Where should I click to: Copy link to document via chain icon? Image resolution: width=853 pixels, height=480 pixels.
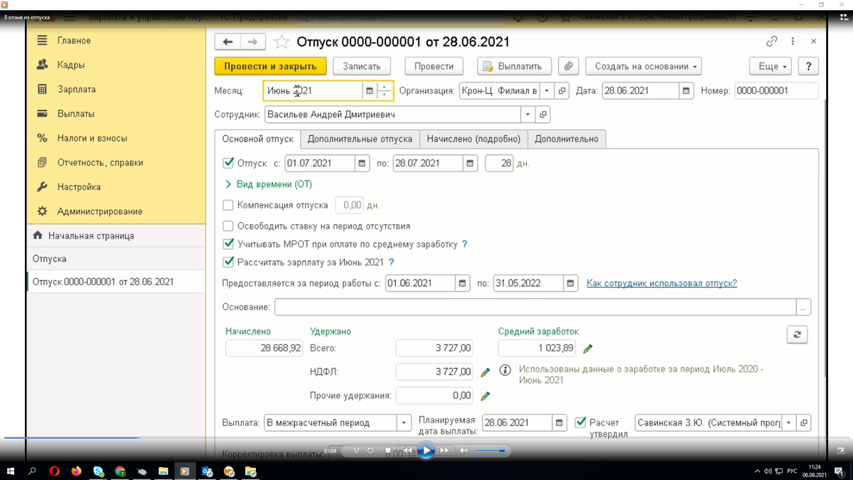click(x=771, y=41)
